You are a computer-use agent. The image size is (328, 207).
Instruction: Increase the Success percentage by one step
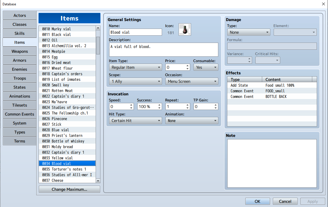click(x=159, y=105)
